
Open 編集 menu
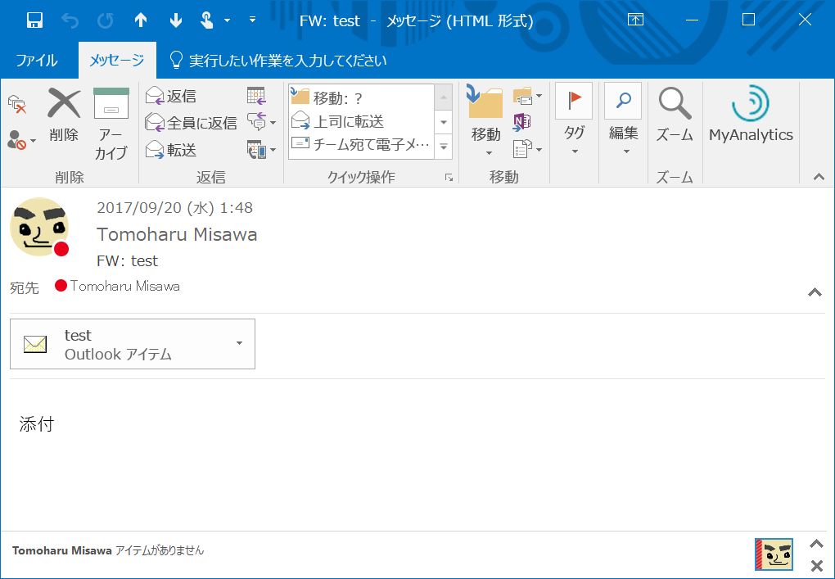623,120
